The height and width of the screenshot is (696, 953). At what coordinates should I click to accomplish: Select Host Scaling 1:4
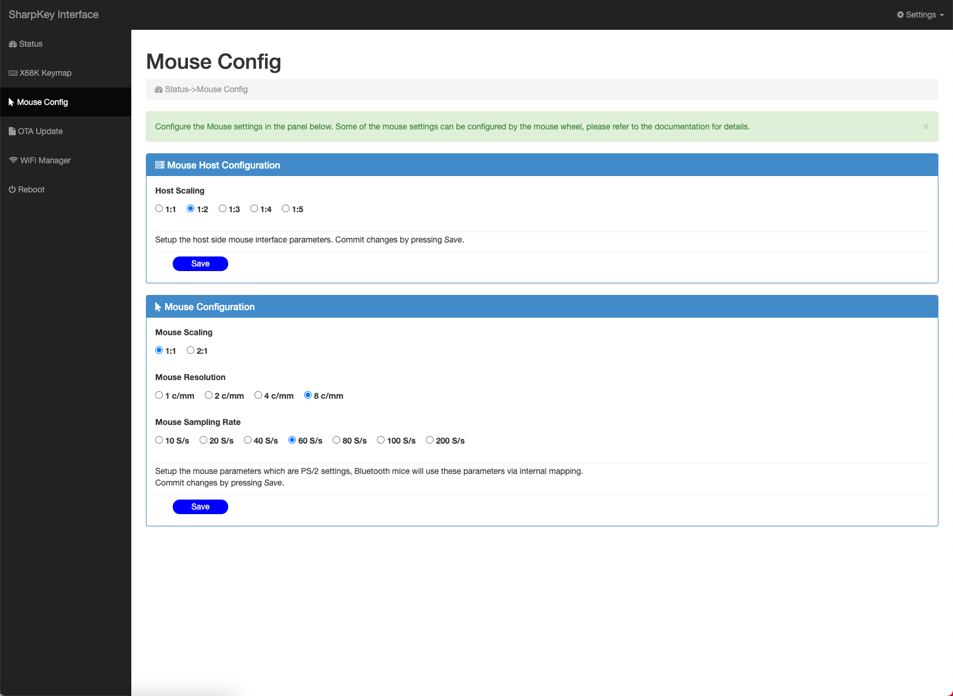[254, 209]
